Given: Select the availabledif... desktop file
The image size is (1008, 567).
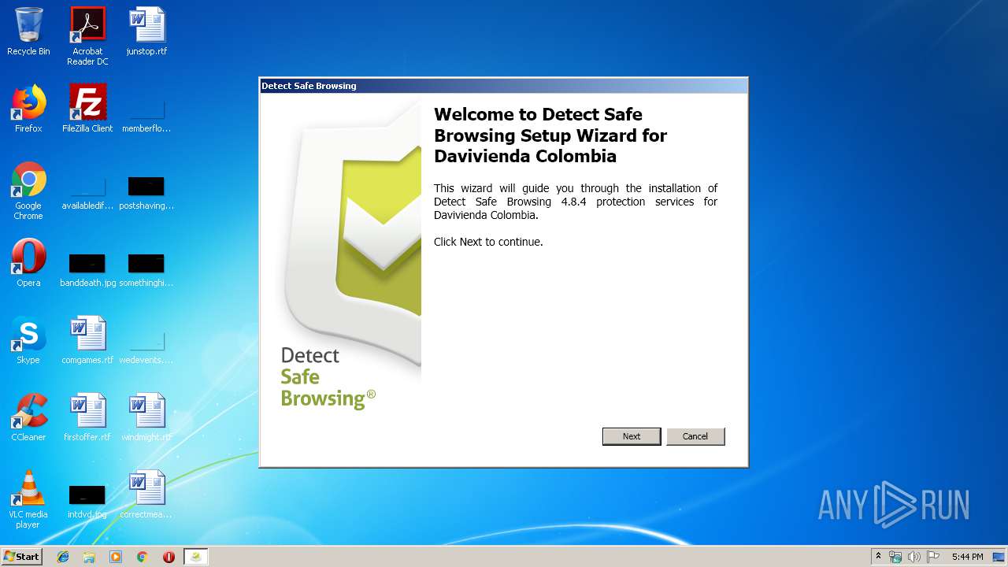Looking at the screenshot, I should tap(87, 194).
